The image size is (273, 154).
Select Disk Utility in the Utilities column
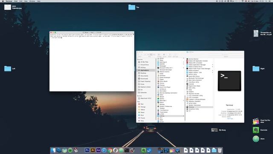click(192, 88)
